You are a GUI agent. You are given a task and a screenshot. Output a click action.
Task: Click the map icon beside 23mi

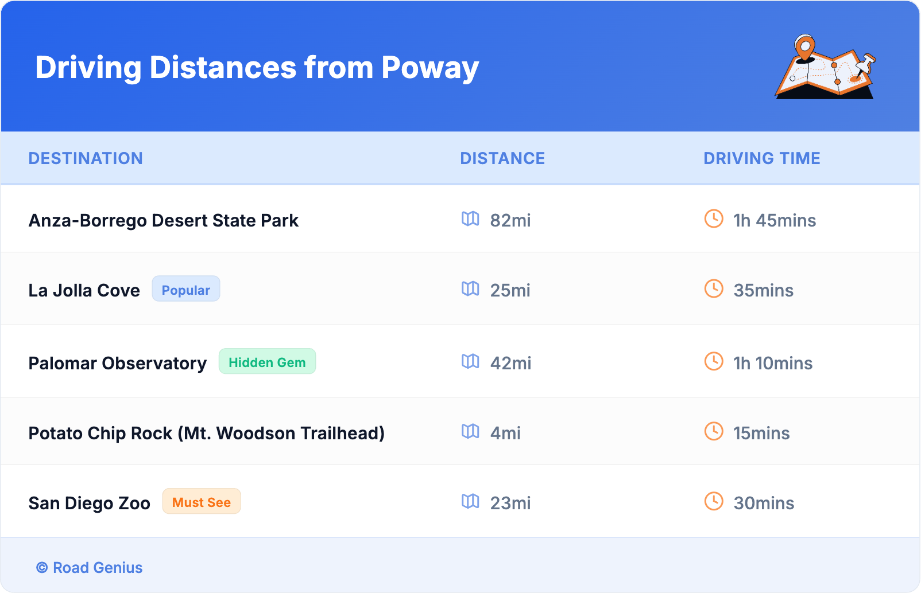pyautogui.click(x=470, y=502)
